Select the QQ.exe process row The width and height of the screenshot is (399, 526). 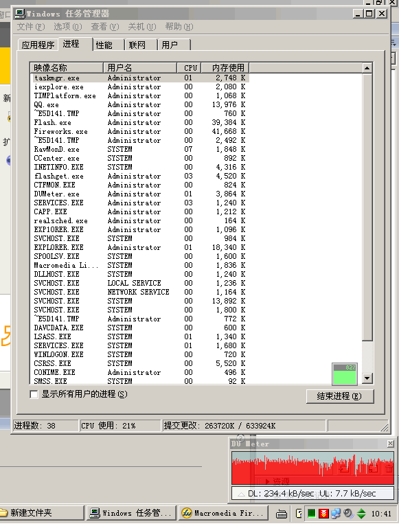[x=139, y=104]
